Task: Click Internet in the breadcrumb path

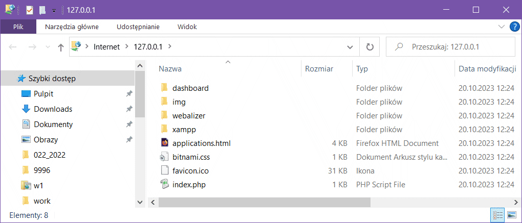Action: [x=106, y=47]
